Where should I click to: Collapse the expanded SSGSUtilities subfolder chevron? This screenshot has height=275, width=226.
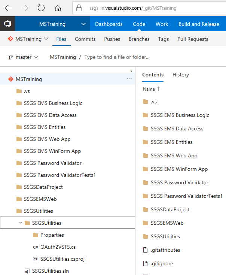coord(21,223)
